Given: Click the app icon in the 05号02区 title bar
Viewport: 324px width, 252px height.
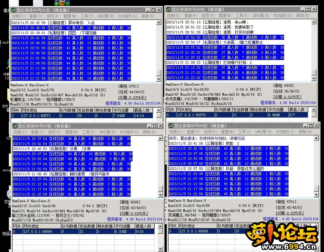Looking at the screenshot, I should click(x=169, y=9).
